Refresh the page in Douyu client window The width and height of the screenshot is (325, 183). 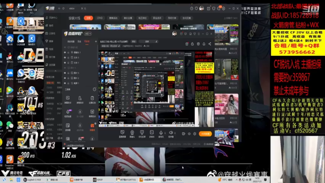(63, 9)
